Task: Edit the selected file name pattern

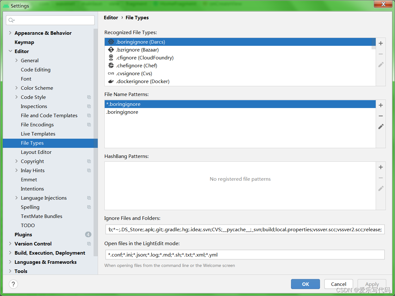Action: tap(381, 126)
